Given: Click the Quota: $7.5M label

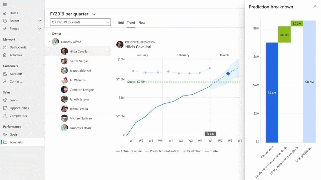Looking at the screenshot, I should pos(136,82).
